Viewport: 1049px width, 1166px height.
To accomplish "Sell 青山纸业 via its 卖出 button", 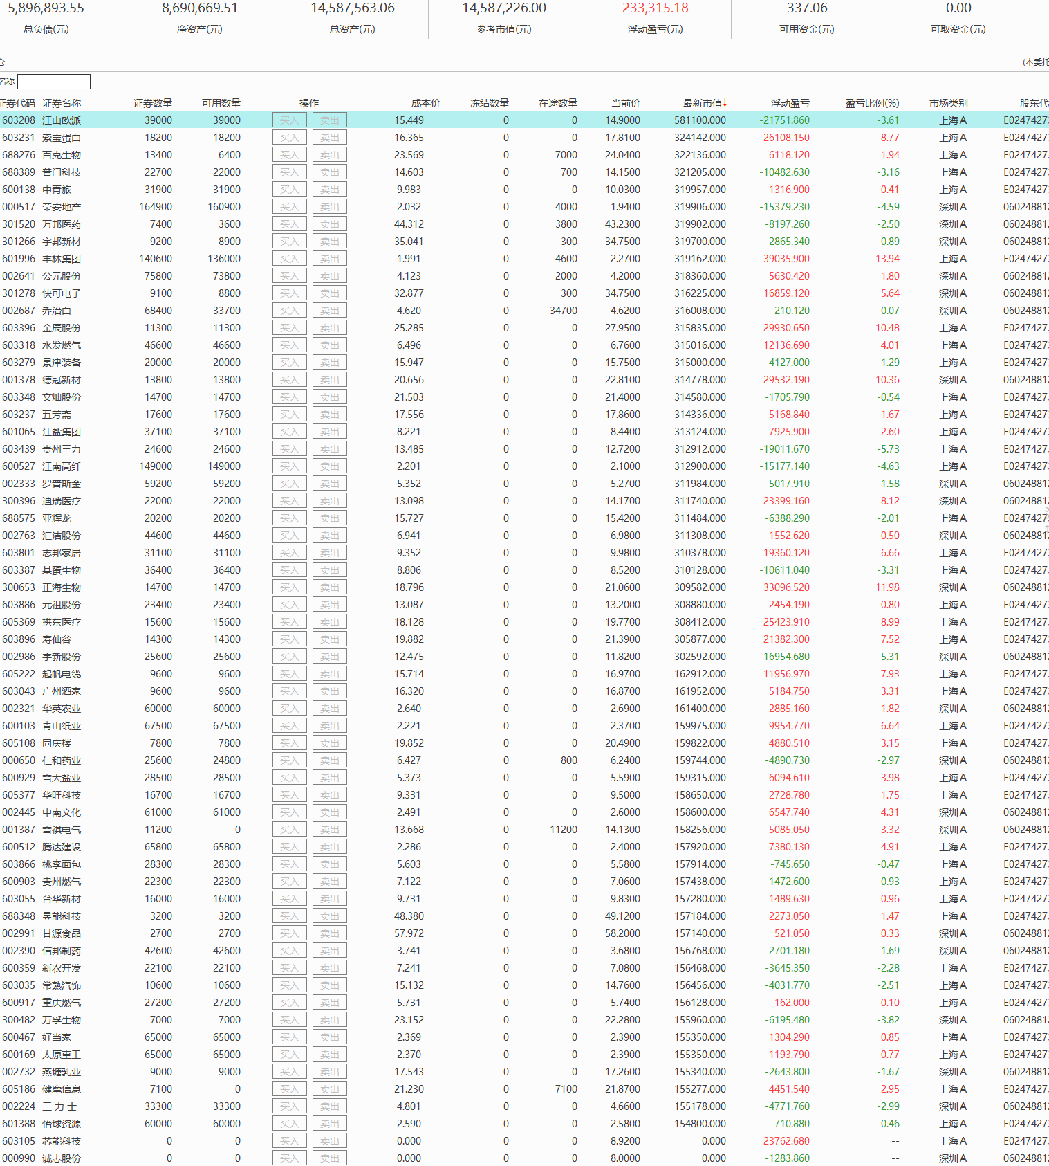I will coord(330,726).
